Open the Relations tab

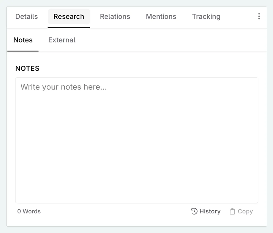pyautogui.click(x=115, y=16)
